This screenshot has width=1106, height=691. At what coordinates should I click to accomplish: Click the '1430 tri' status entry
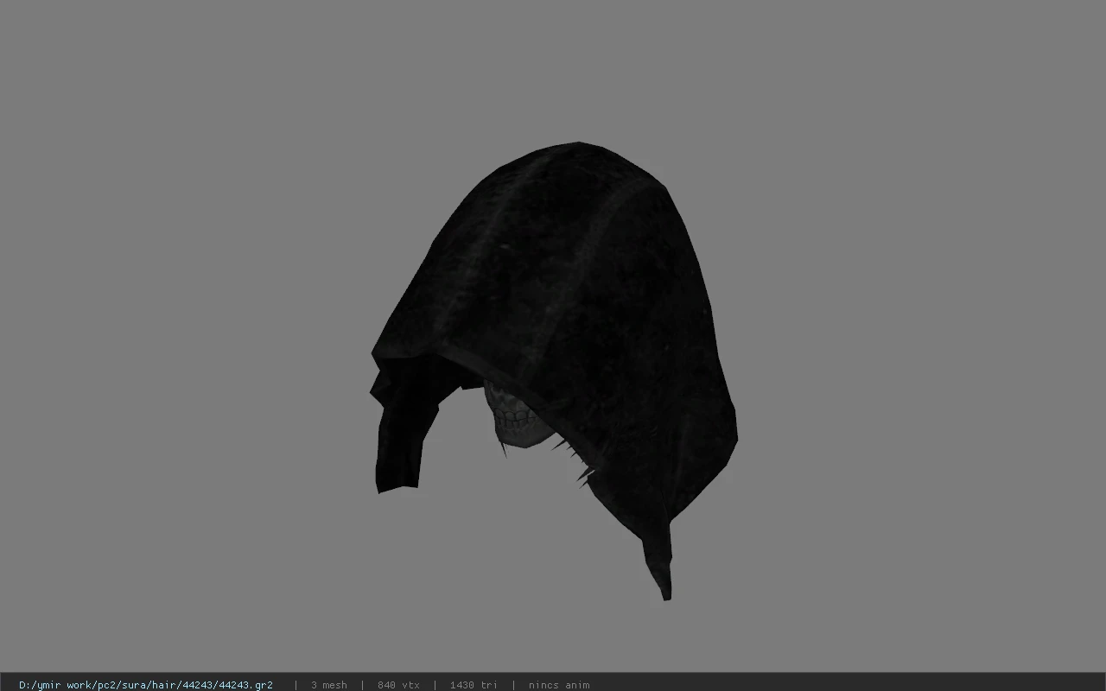pyautogui.click(x=474, y=685)
